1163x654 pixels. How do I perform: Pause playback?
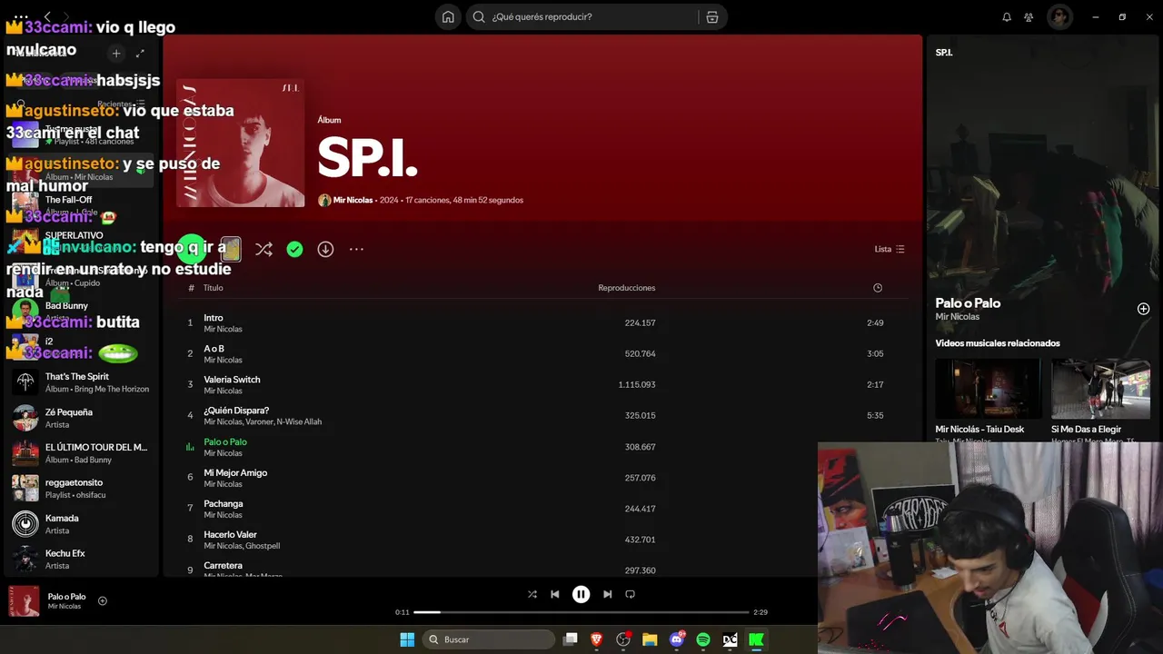pyautogui.click(x=581, y=594)
